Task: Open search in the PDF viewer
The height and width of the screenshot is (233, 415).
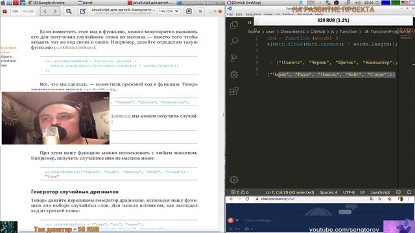Action: [69, 12]
